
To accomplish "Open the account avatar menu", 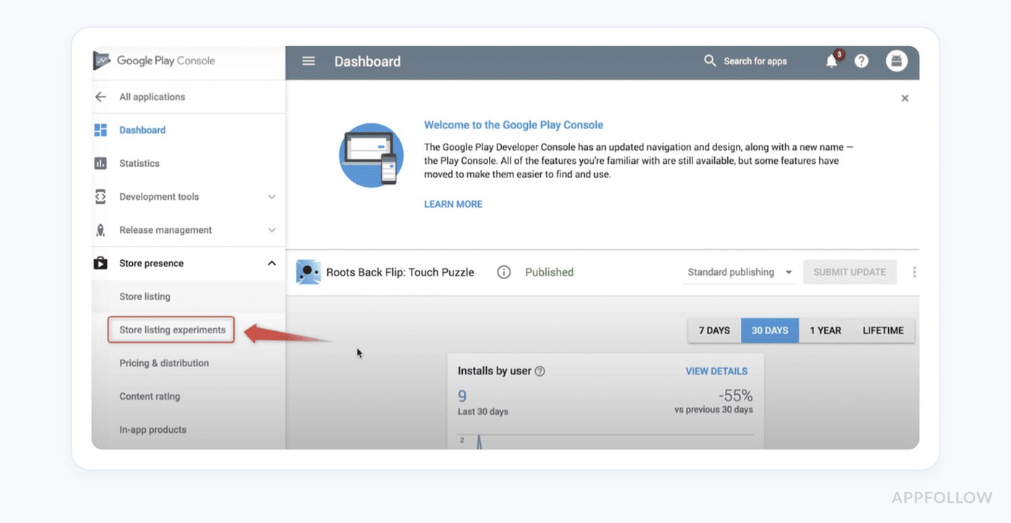I will click(x=896, y=61).
